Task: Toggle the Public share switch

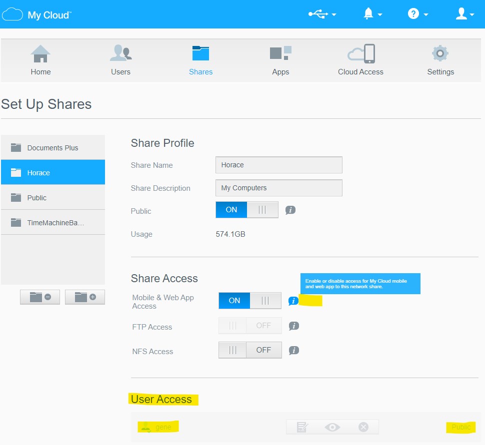Action: pos(247,210)
